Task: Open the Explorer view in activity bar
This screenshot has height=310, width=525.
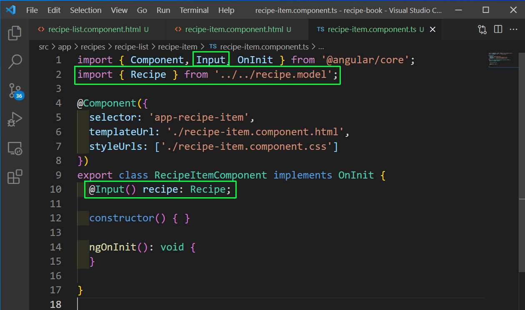Action: click(x=15, y=33)
